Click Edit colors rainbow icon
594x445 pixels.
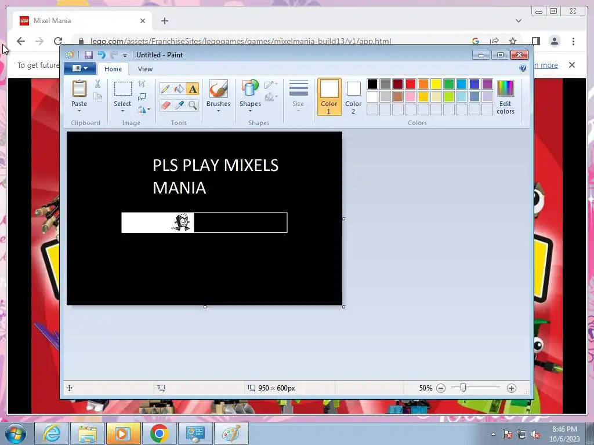tap(505, 89)
